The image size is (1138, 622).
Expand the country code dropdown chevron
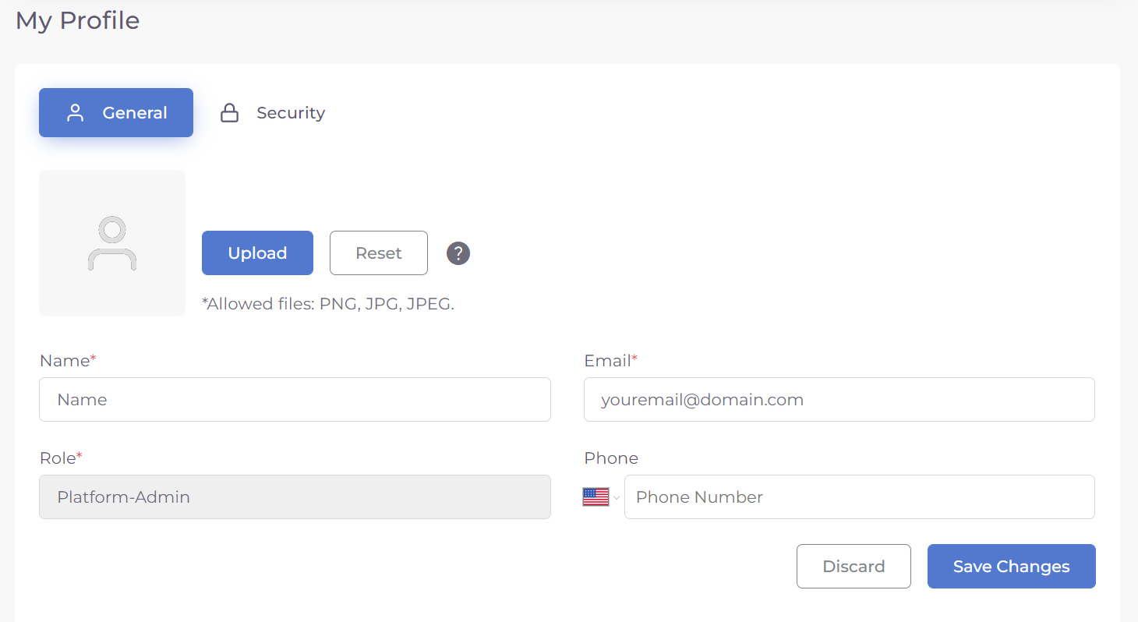click(617, 497)
